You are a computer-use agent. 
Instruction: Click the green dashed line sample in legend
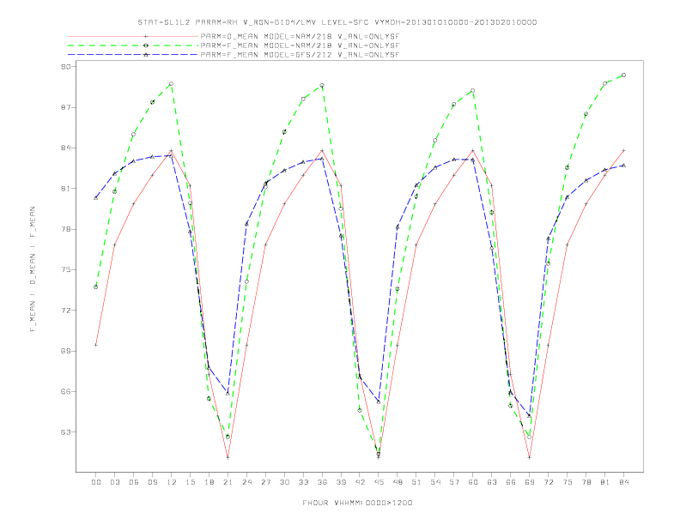pos(133,45)
